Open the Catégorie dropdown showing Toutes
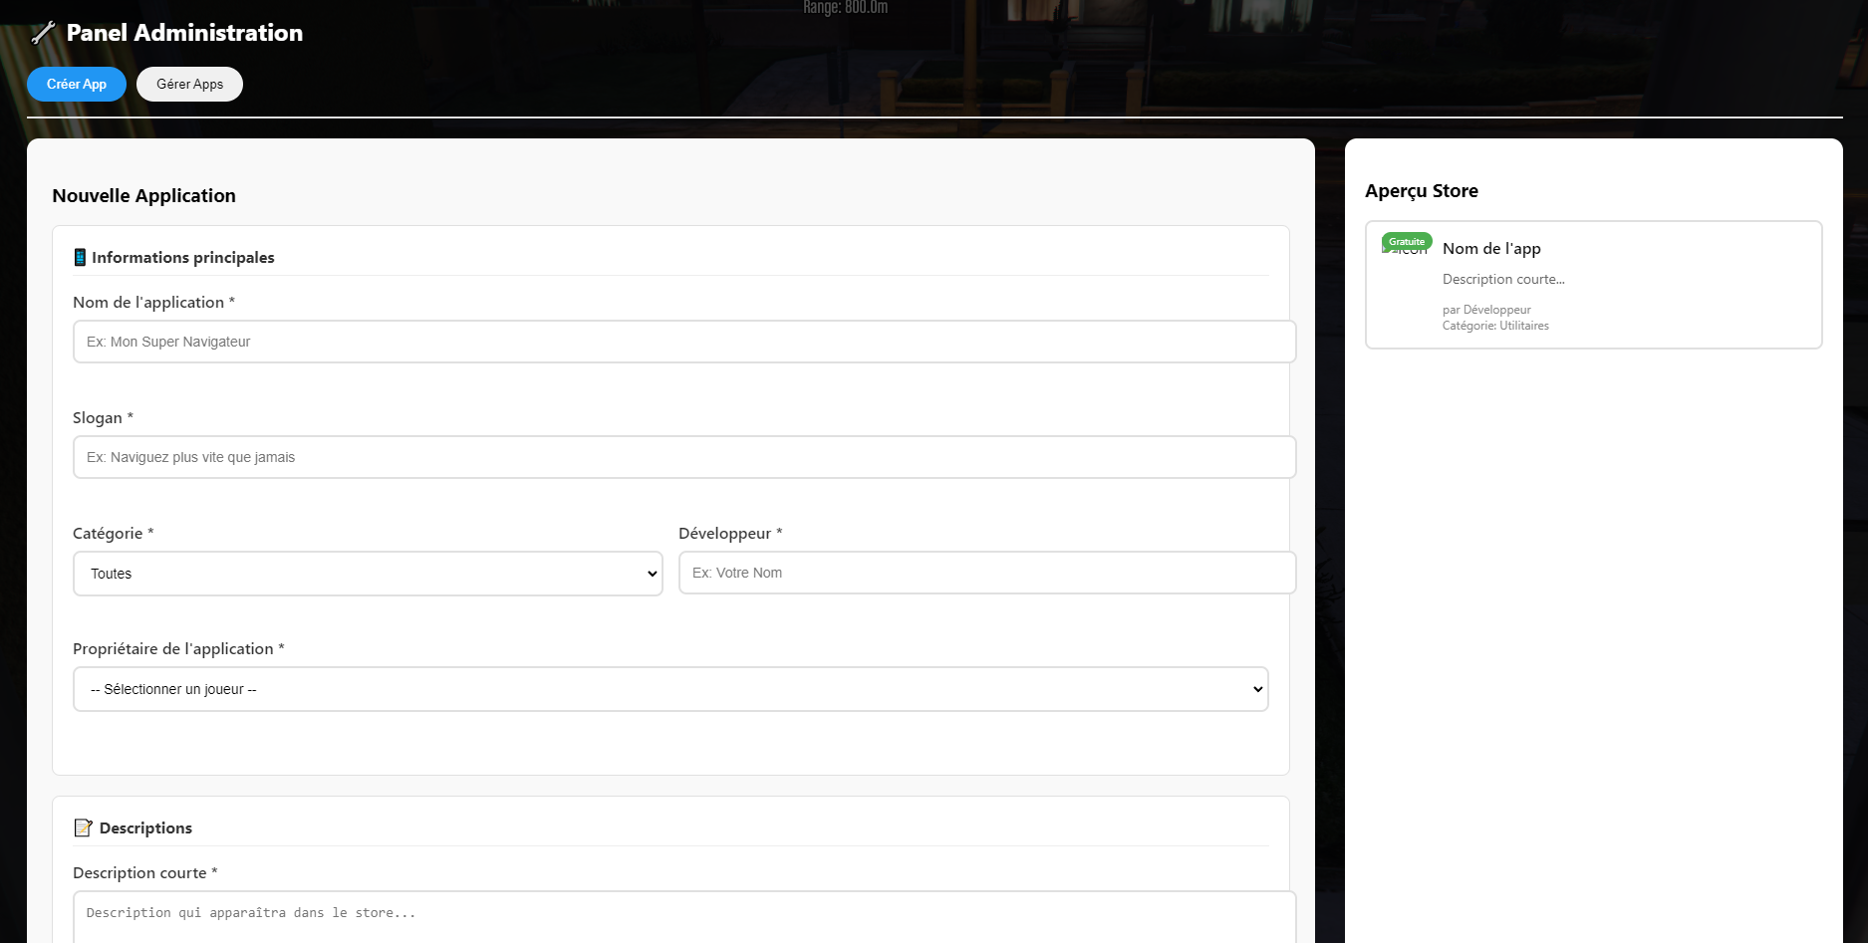 [x=368, y=574]
